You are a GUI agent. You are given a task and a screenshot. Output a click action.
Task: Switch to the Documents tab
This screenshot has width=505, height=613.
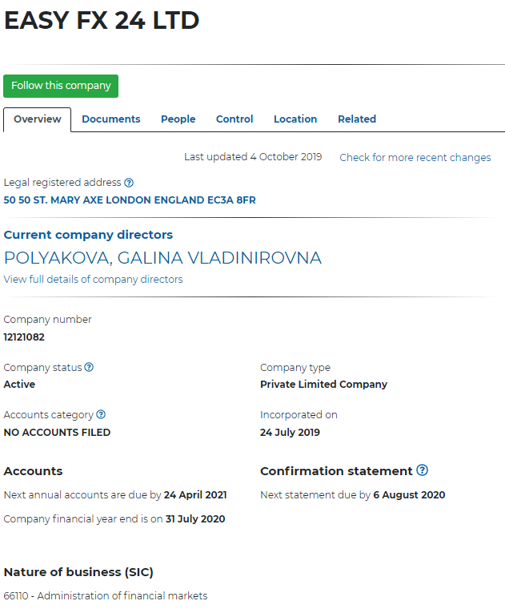pos(111,119)
